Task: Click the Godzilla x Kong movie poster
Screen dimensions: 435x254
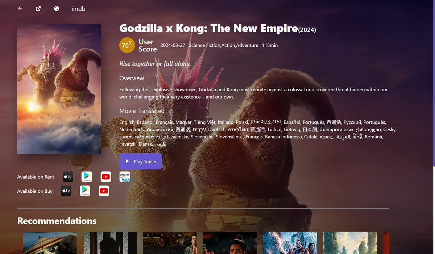Action: pos(59,89)
